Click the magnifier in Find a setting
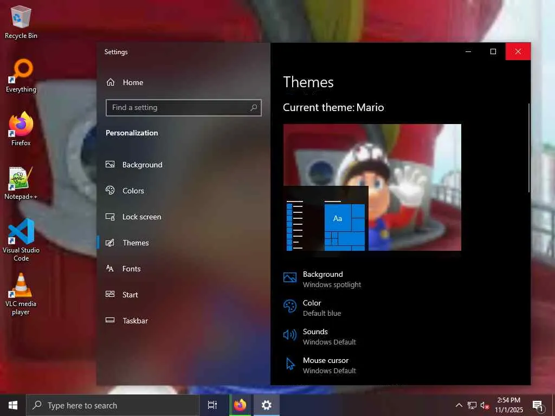555x416 pixels. point(254,108)
